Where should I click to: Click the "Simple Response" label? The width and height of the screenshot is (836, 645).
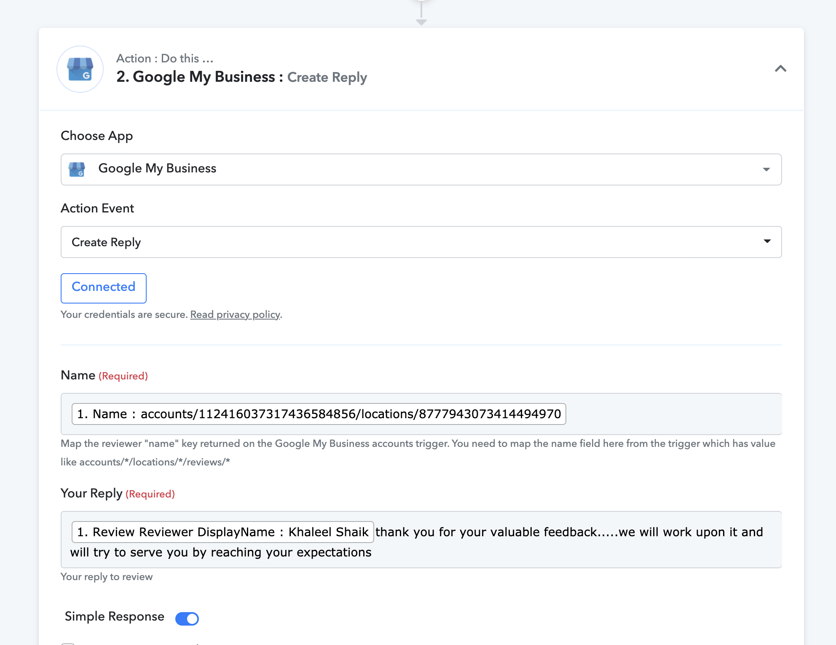click(x=115, y=616)
